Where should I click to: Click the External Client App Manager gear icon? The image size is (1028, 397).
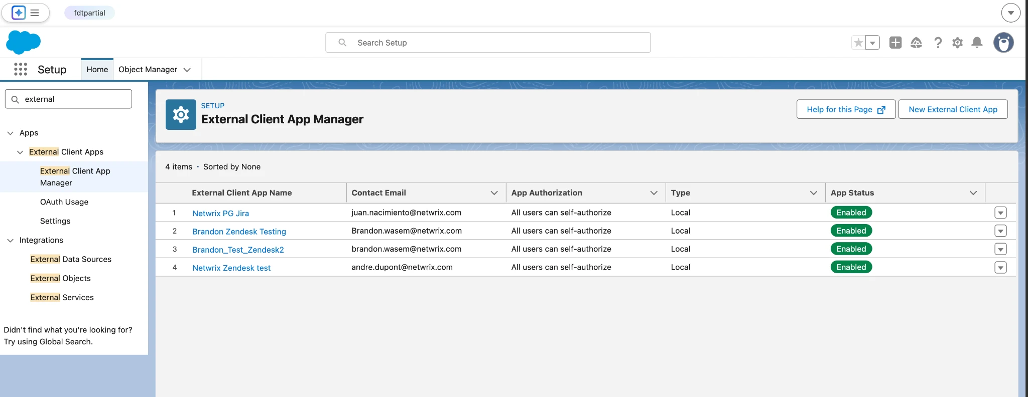pos(181,115)
